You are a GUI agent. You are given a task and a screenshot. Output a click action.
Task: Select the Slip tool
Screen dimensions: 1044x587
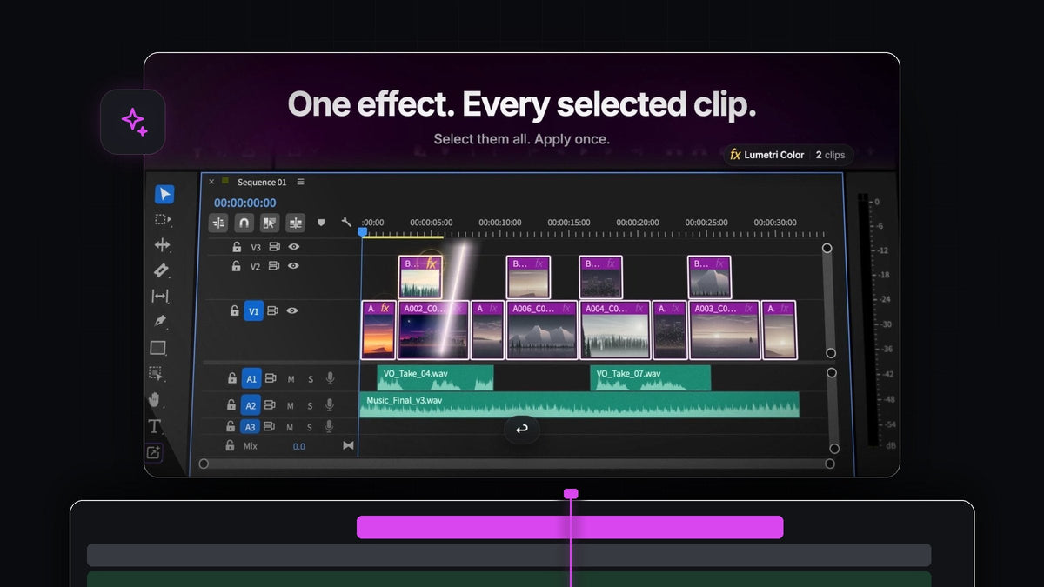point(160,297)
